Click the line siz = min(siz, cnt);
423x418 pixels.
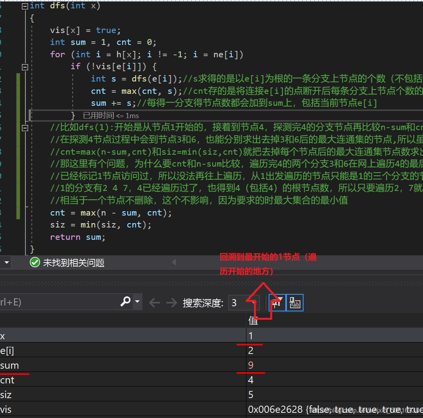pyautogui.click(x=101, y=225)
